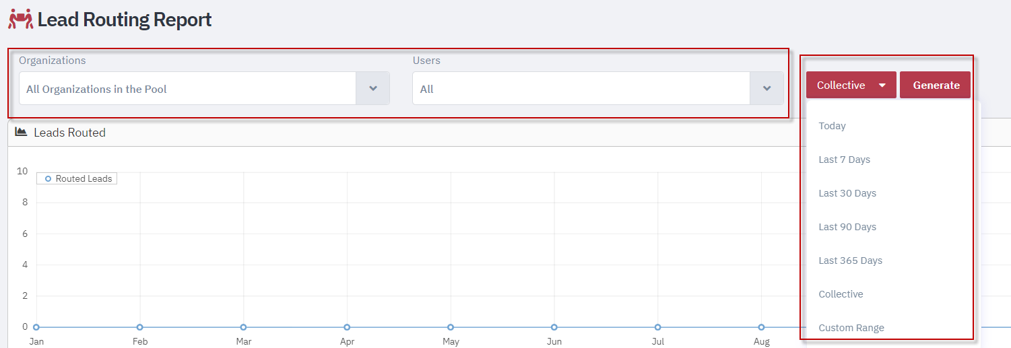Click the Aug data point on chart
The width and height of the screenshot is (1011, 348).
[761, 327]
